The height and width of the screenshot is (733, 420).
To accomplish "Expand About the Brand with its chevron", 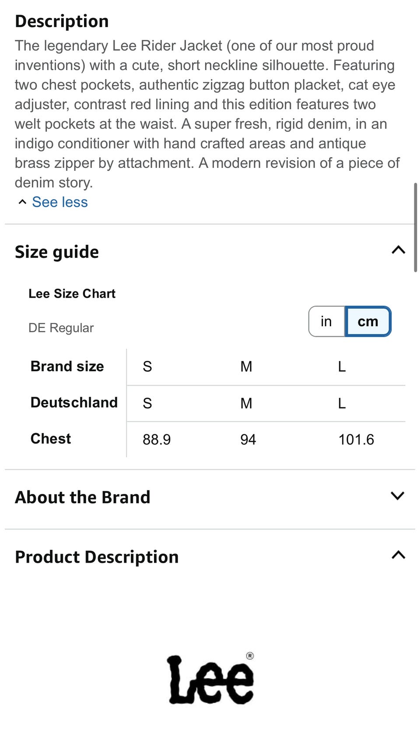I will (x=397, y=496).
